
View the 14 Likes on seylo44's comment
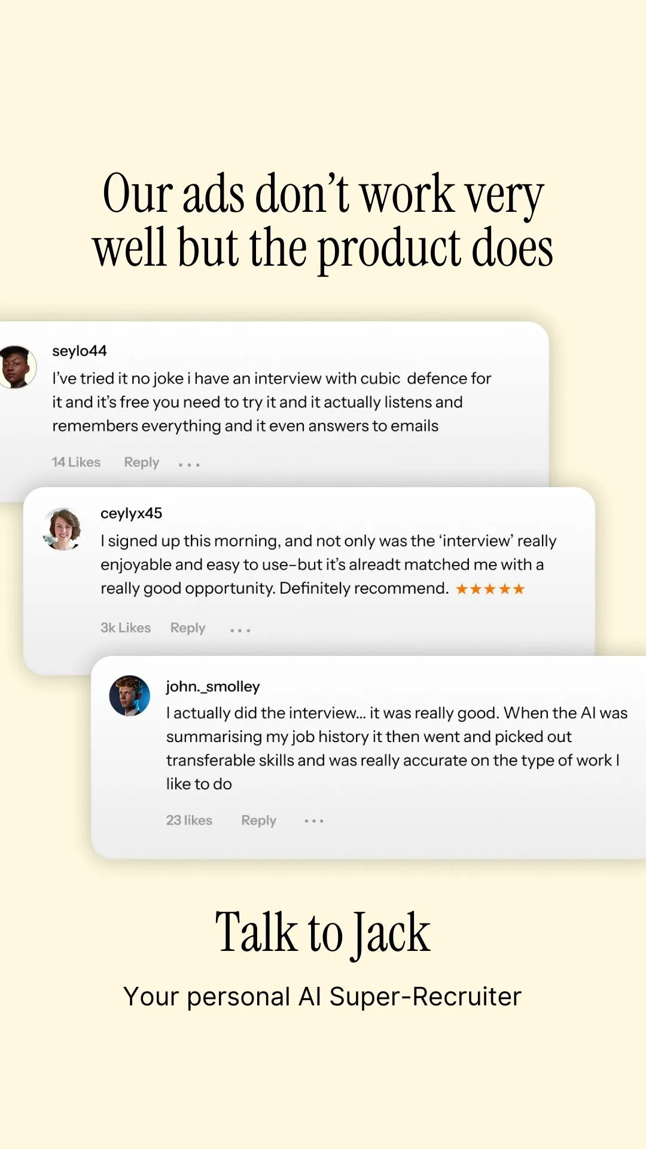[x=76, y=462]
